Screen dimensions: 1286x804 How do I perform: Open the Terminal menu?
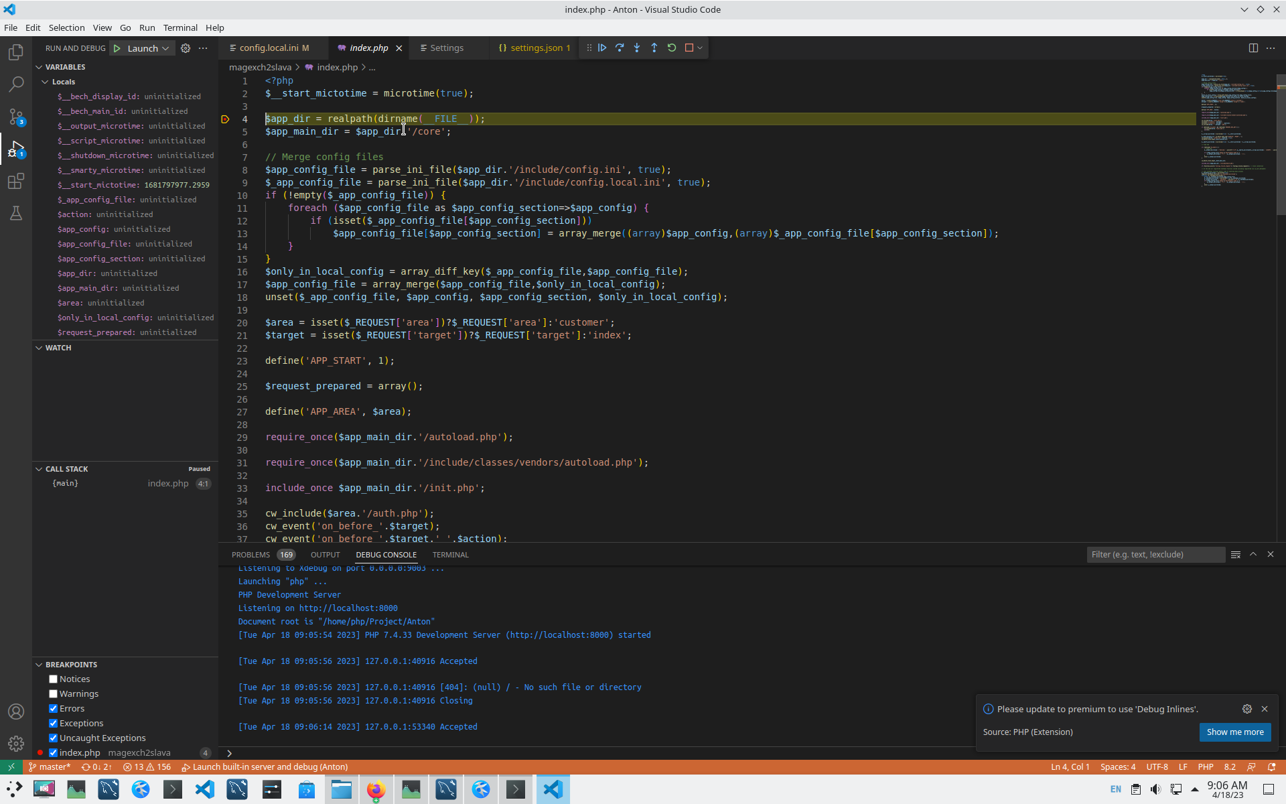180,27
